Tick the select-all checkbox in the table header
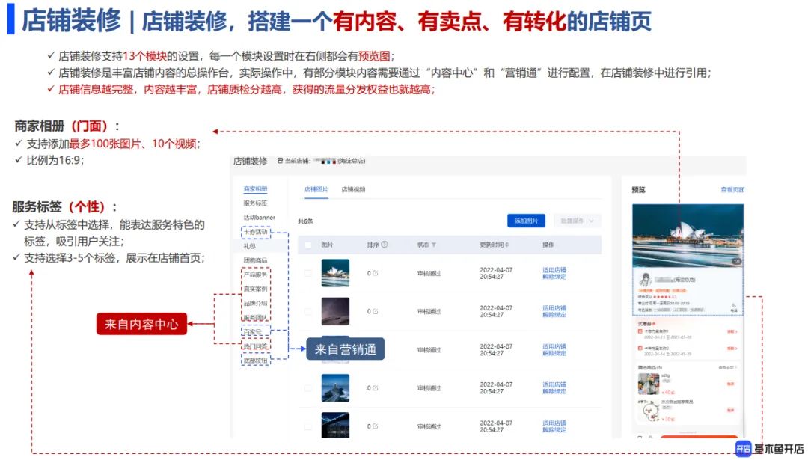Image resolution: width=808 pixels, height=460 pixels. coord(307,245)
